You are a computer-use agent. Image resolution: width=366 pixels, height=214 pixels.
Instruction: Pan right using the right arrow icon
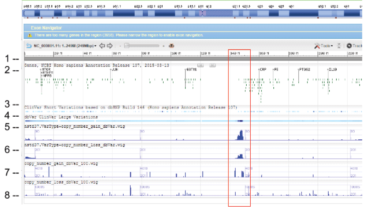[110, 46]
